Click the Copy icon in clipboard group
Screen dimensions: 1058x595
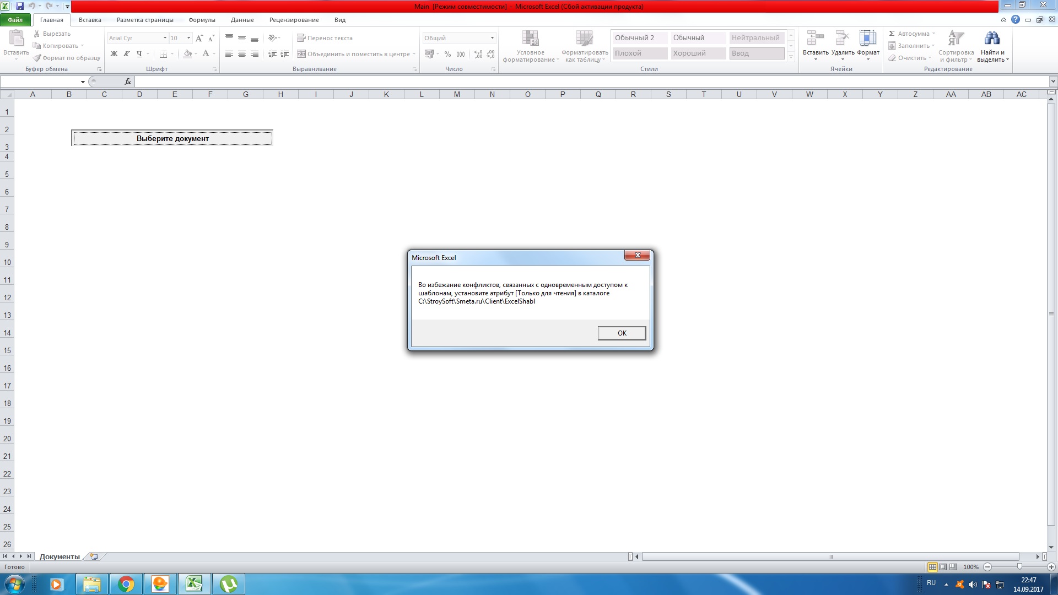tap(37, 46)
